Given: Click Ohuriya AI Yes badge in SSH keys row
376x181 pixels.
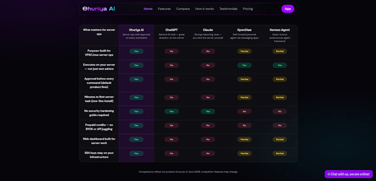Looking at the screenshot, I should (x=136, y=153).
